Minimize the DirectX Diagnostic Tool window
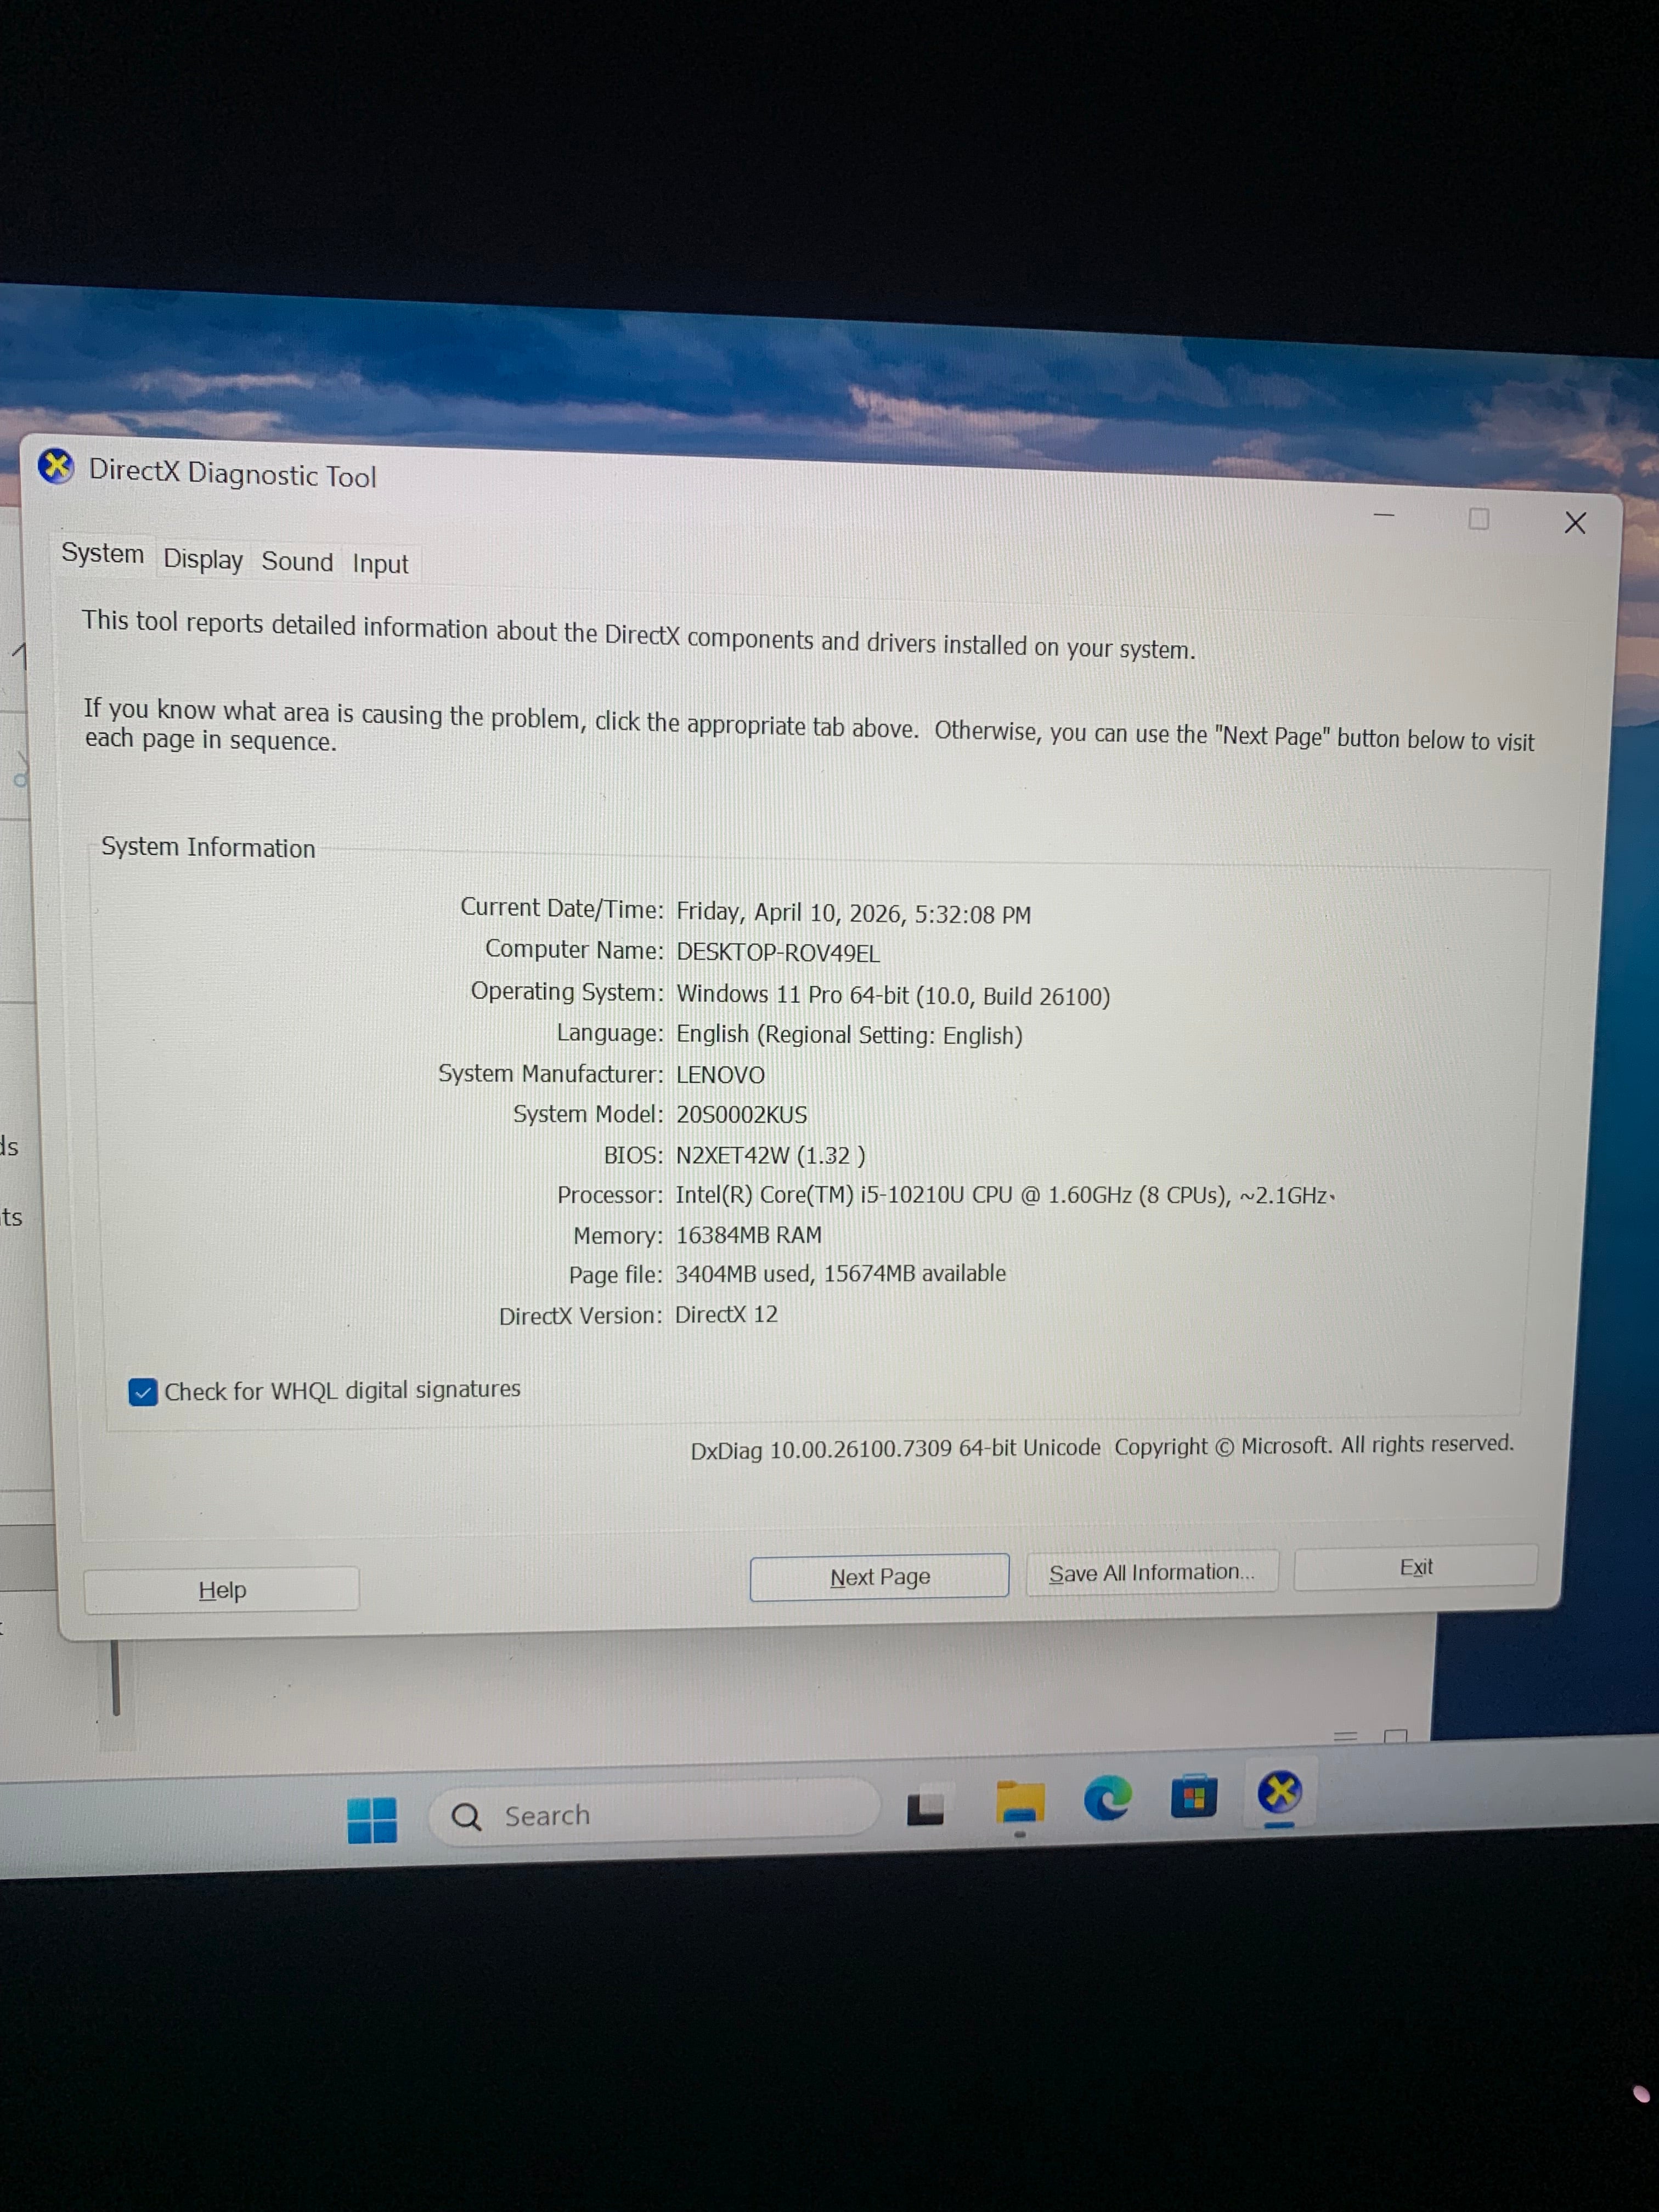This screenshot has height=2212, width=1659. click(1384, 515)
